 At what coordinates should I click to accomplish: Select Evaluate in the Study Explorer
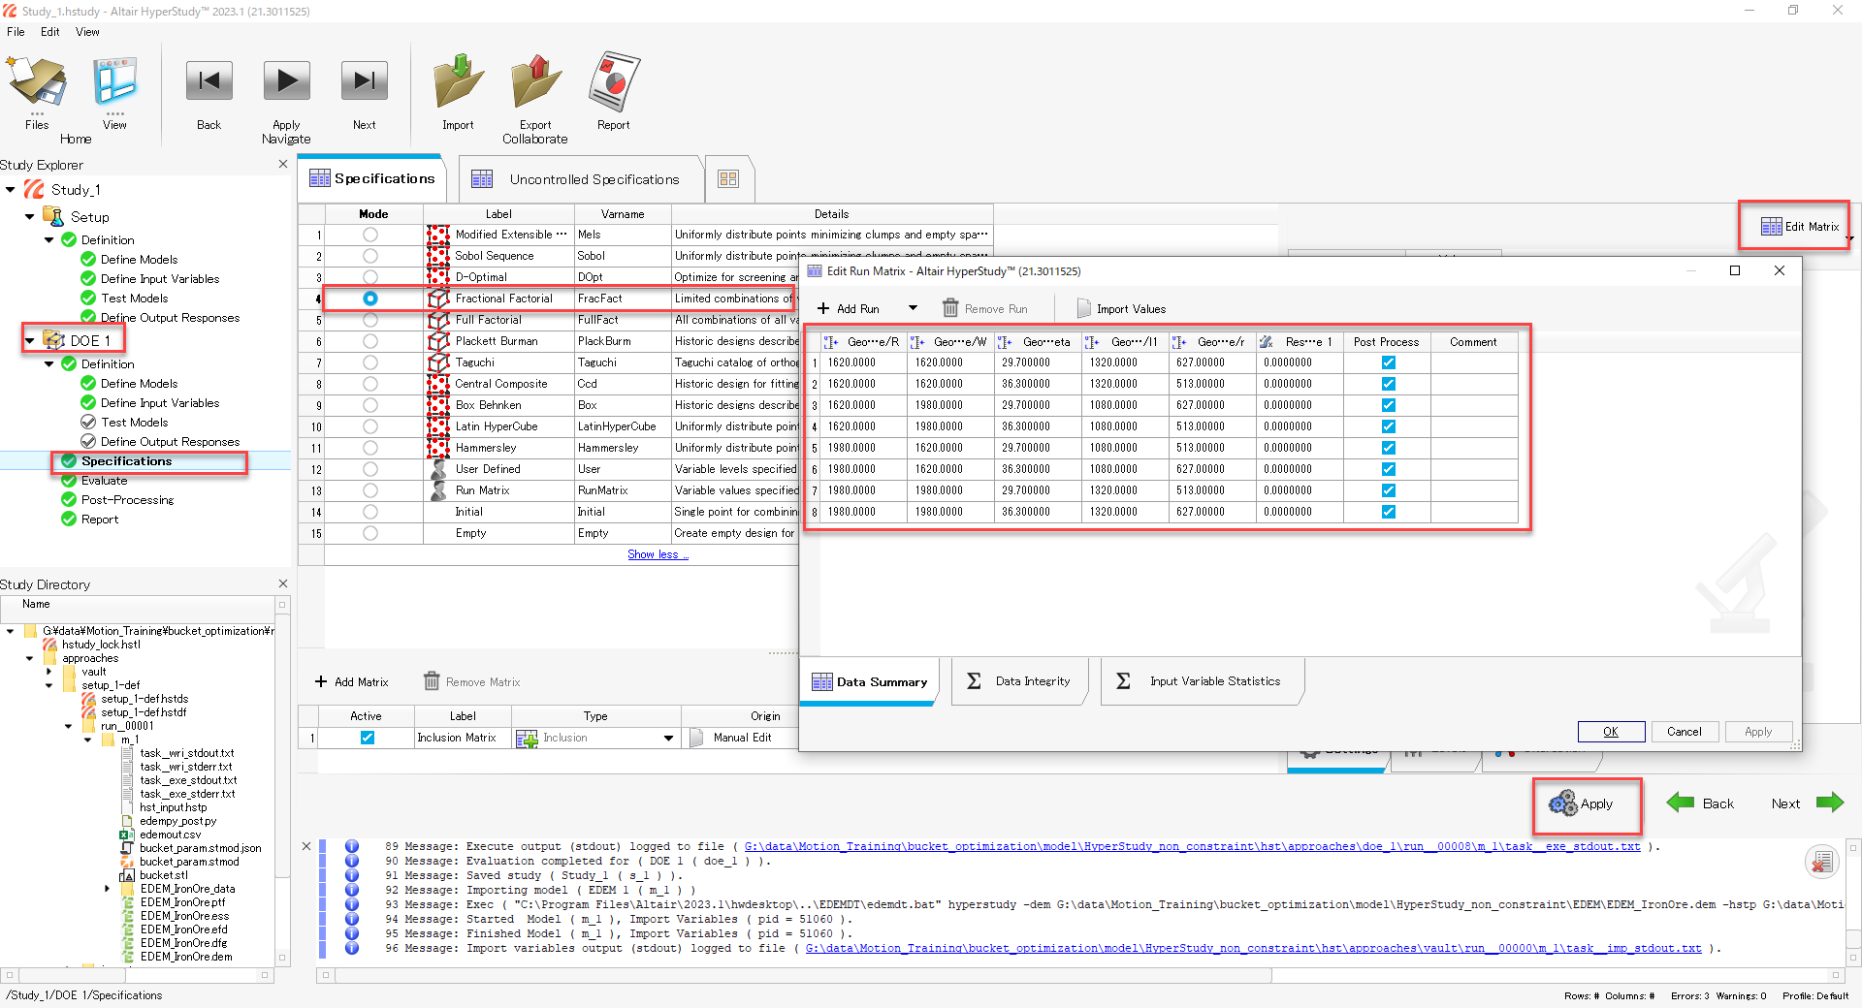[104, 481]
